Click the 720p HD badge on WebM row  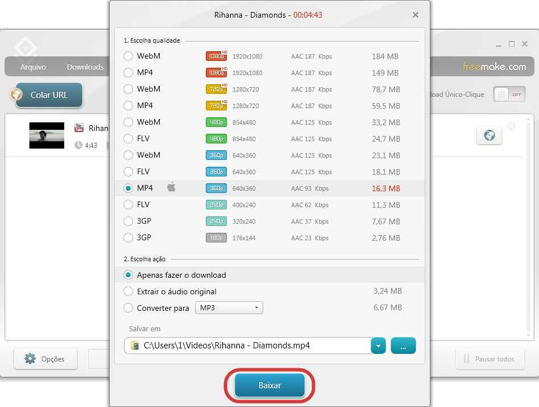click(217, 89)
